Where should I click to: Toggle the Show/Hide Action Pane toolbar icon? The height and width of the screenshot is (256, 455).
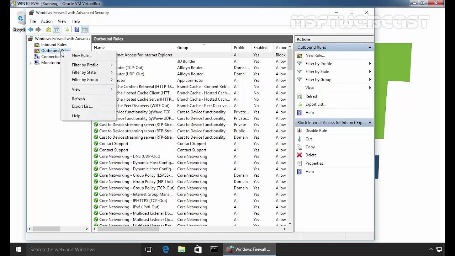point(85,30)
